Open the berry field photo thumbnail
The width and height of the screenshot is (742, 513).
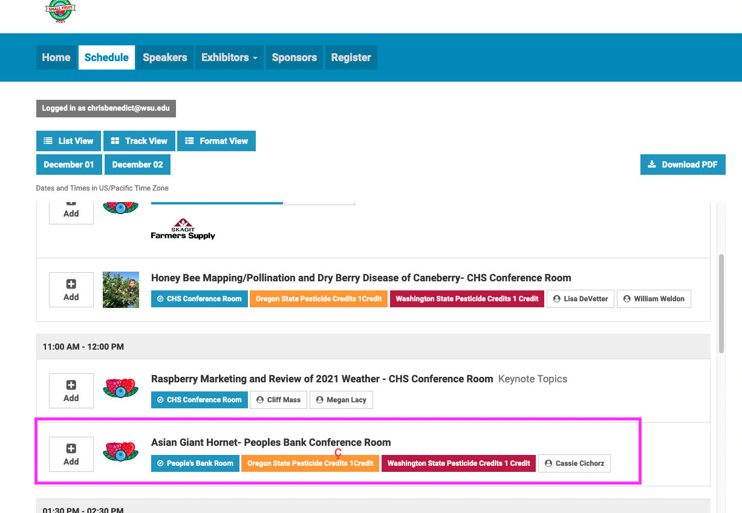point(121,290)
